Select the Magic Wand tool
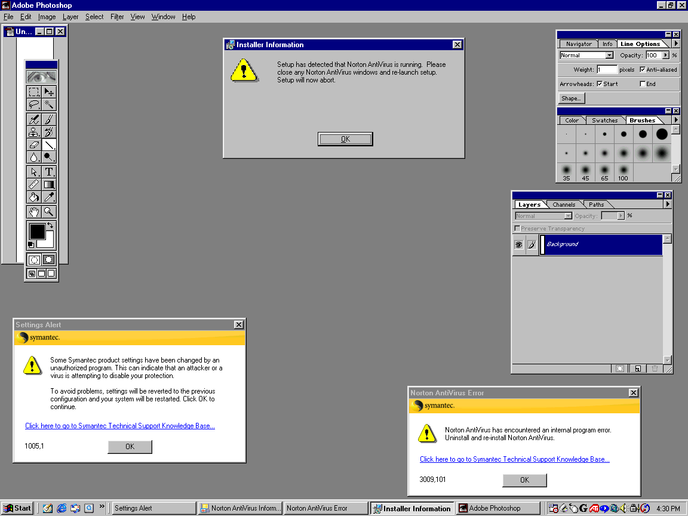Viewport: 688px width, 516px height. pos(49,105)
